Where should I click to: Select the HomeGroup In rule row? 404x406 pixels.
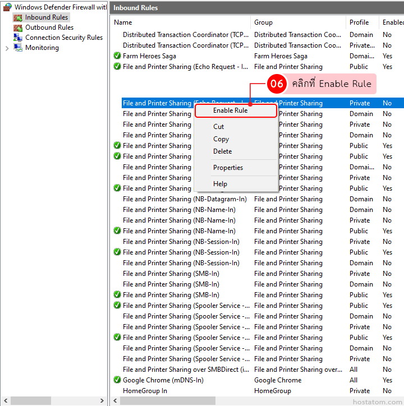coord(145,391)
